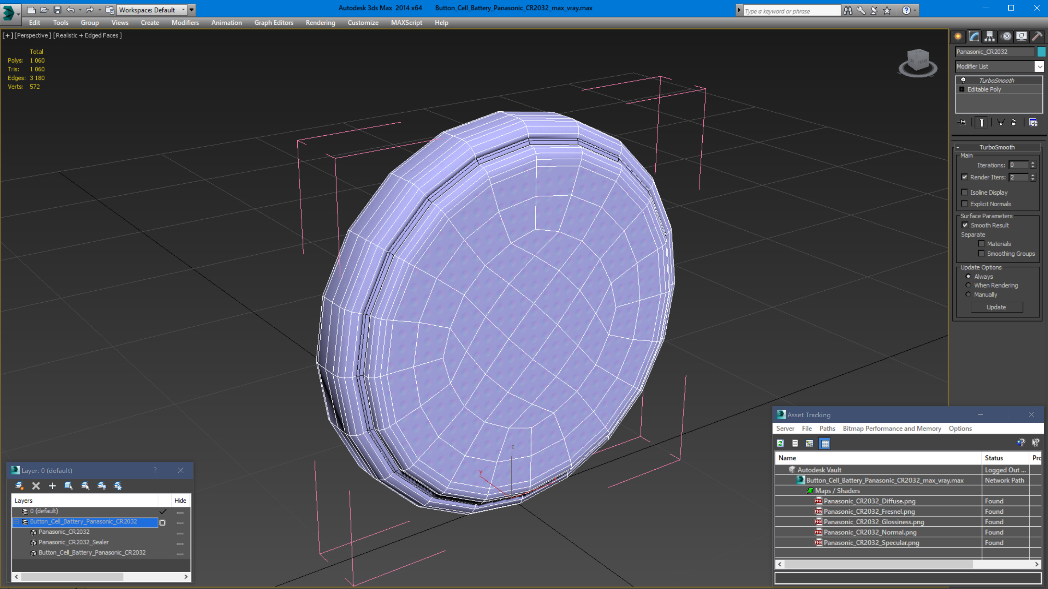
Task: Click the Save File toolbar icon
Action: [57, 10]
